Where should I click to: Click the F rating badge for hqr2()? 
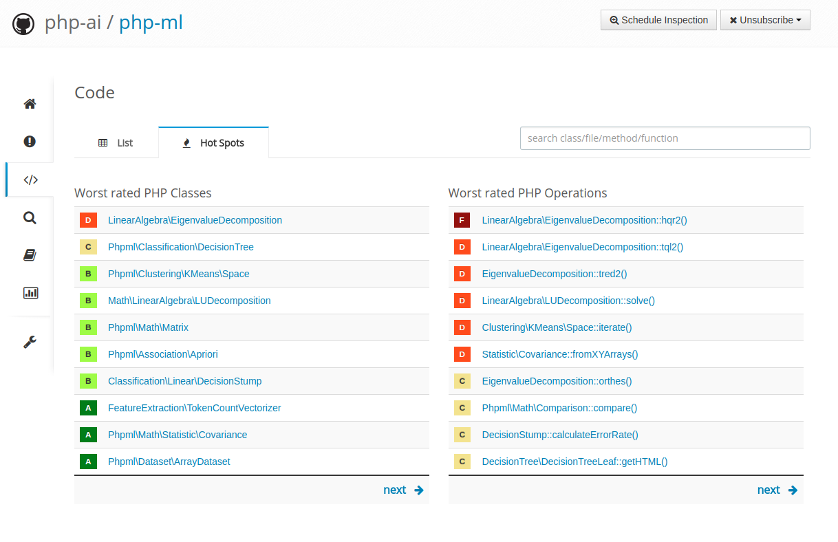pos(462,220)
